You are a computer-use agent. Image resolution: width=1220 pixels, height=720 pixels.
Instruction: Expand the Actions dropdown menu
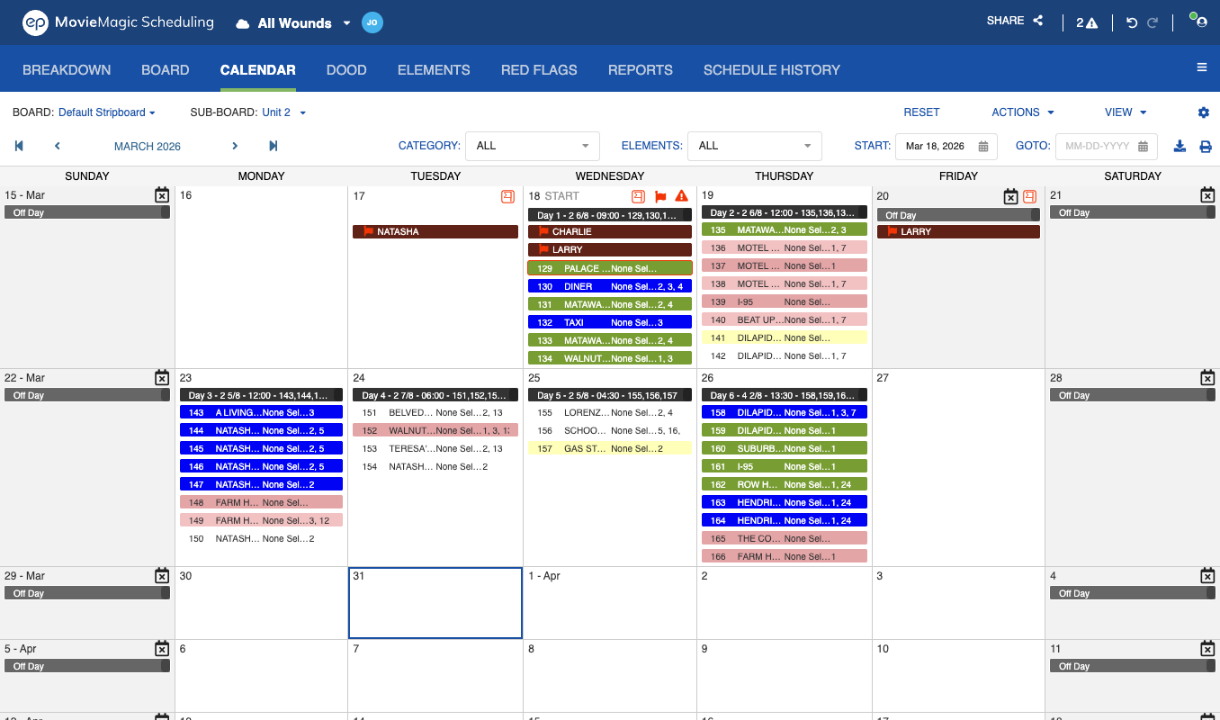(1023, 112)
